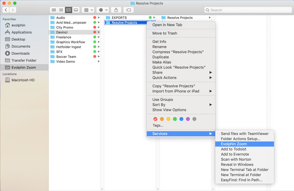Switch to gallery view in toolbar
The image size is (294, 191).
(x=76, y=10)
